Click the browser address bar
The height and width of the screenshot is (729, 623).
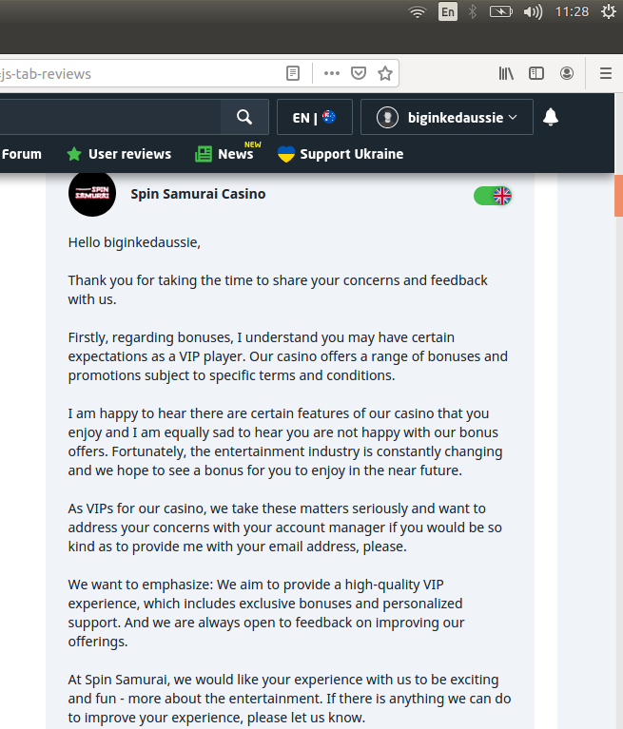pyautogui.click(x=143, y=73)
